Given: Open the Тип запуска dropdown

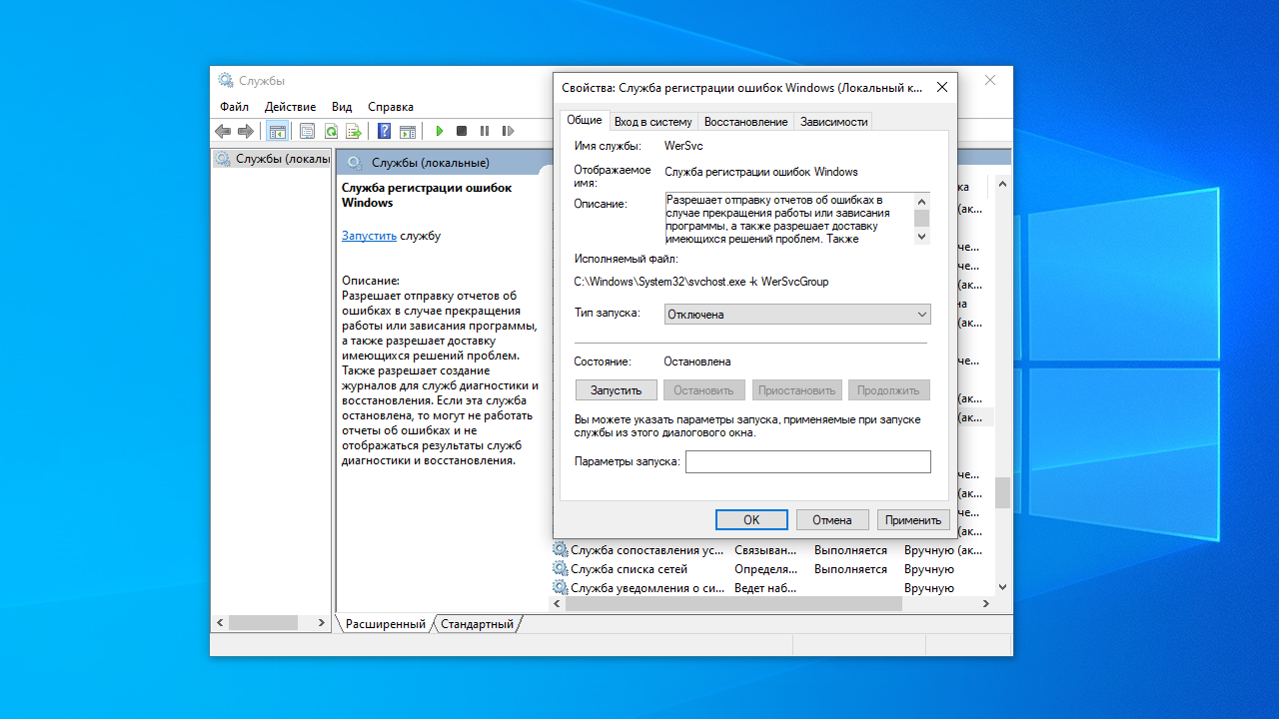Looking at the screenshot, I should 796,315.
